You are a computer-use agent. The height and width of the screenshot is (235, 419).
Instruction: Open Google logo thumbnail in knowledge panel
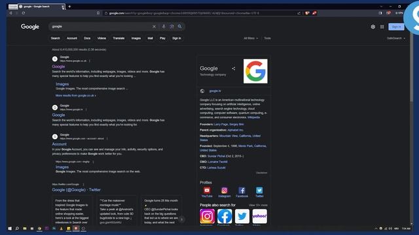255,71
